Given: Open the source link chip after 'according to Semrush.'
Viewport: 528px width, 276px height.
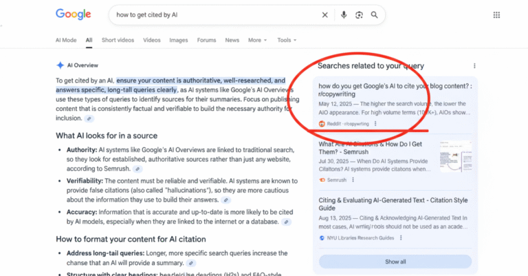Looking at the screenshot, I should (x=137, y=169).
